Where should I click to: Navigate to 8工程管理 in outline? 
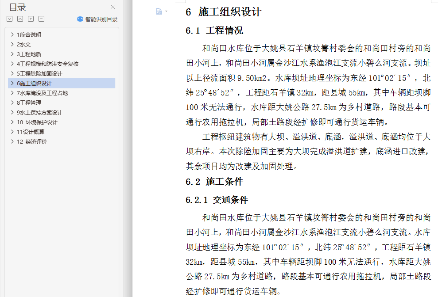(x=29, y=103)
